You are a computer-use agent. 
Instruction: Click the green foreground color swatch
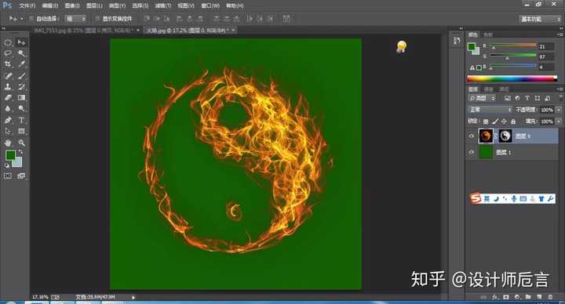pyautogui.click(x=10, y=155)
